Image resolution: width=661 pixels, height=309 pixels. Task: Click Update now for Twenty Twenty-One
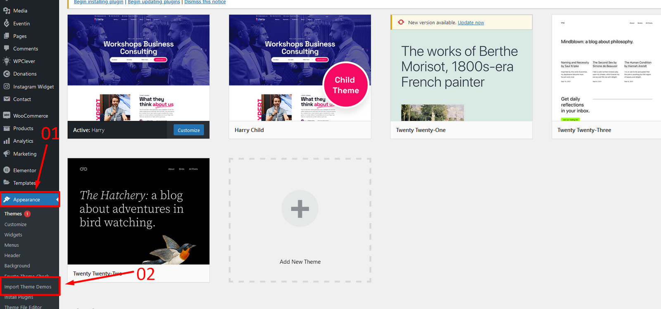coord(471,23)
